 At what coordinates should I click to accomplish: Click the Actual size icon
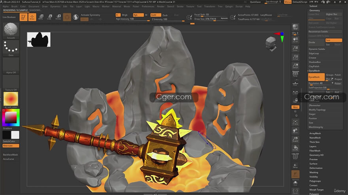pos(295,57)
